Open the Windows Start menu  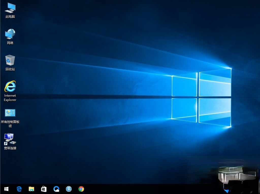coord(6,189)
